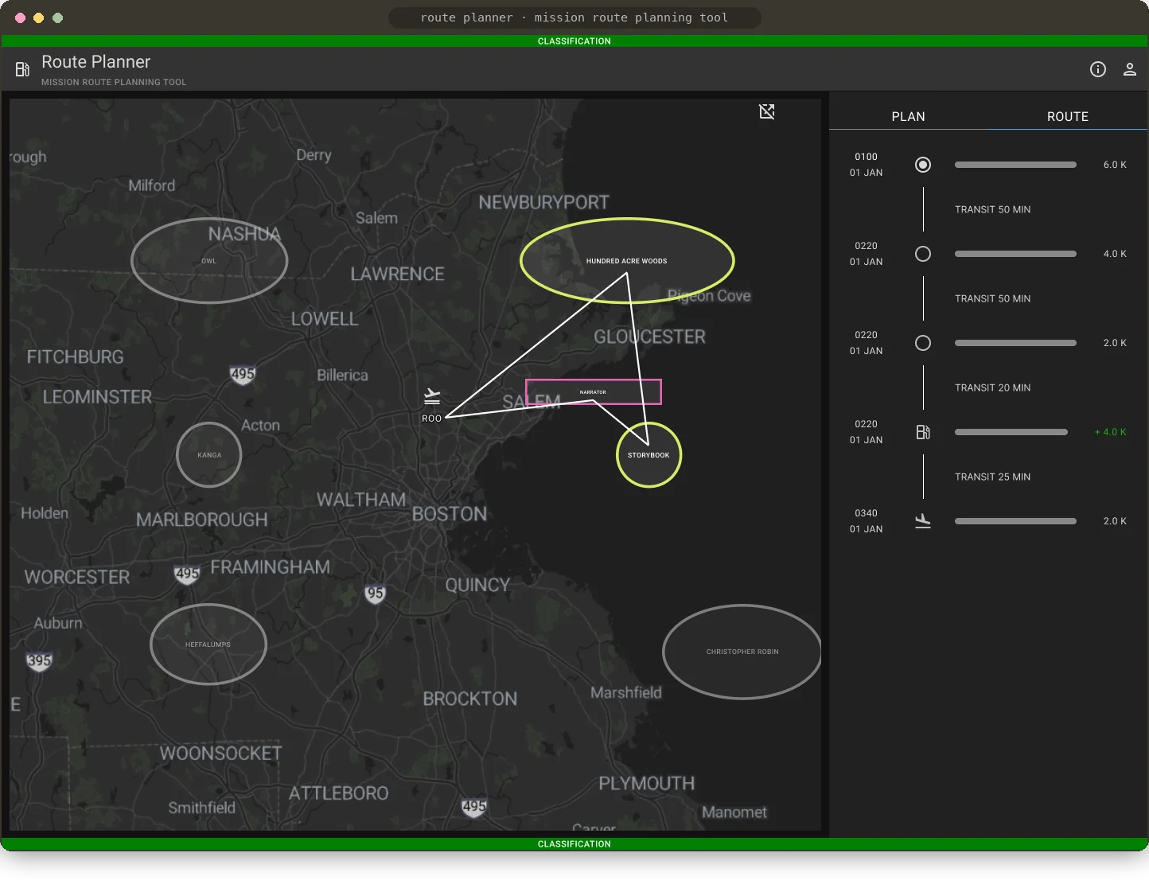
Task: Click the TRANSIT 25 MIN leg label
Action: tap(992, 477)
